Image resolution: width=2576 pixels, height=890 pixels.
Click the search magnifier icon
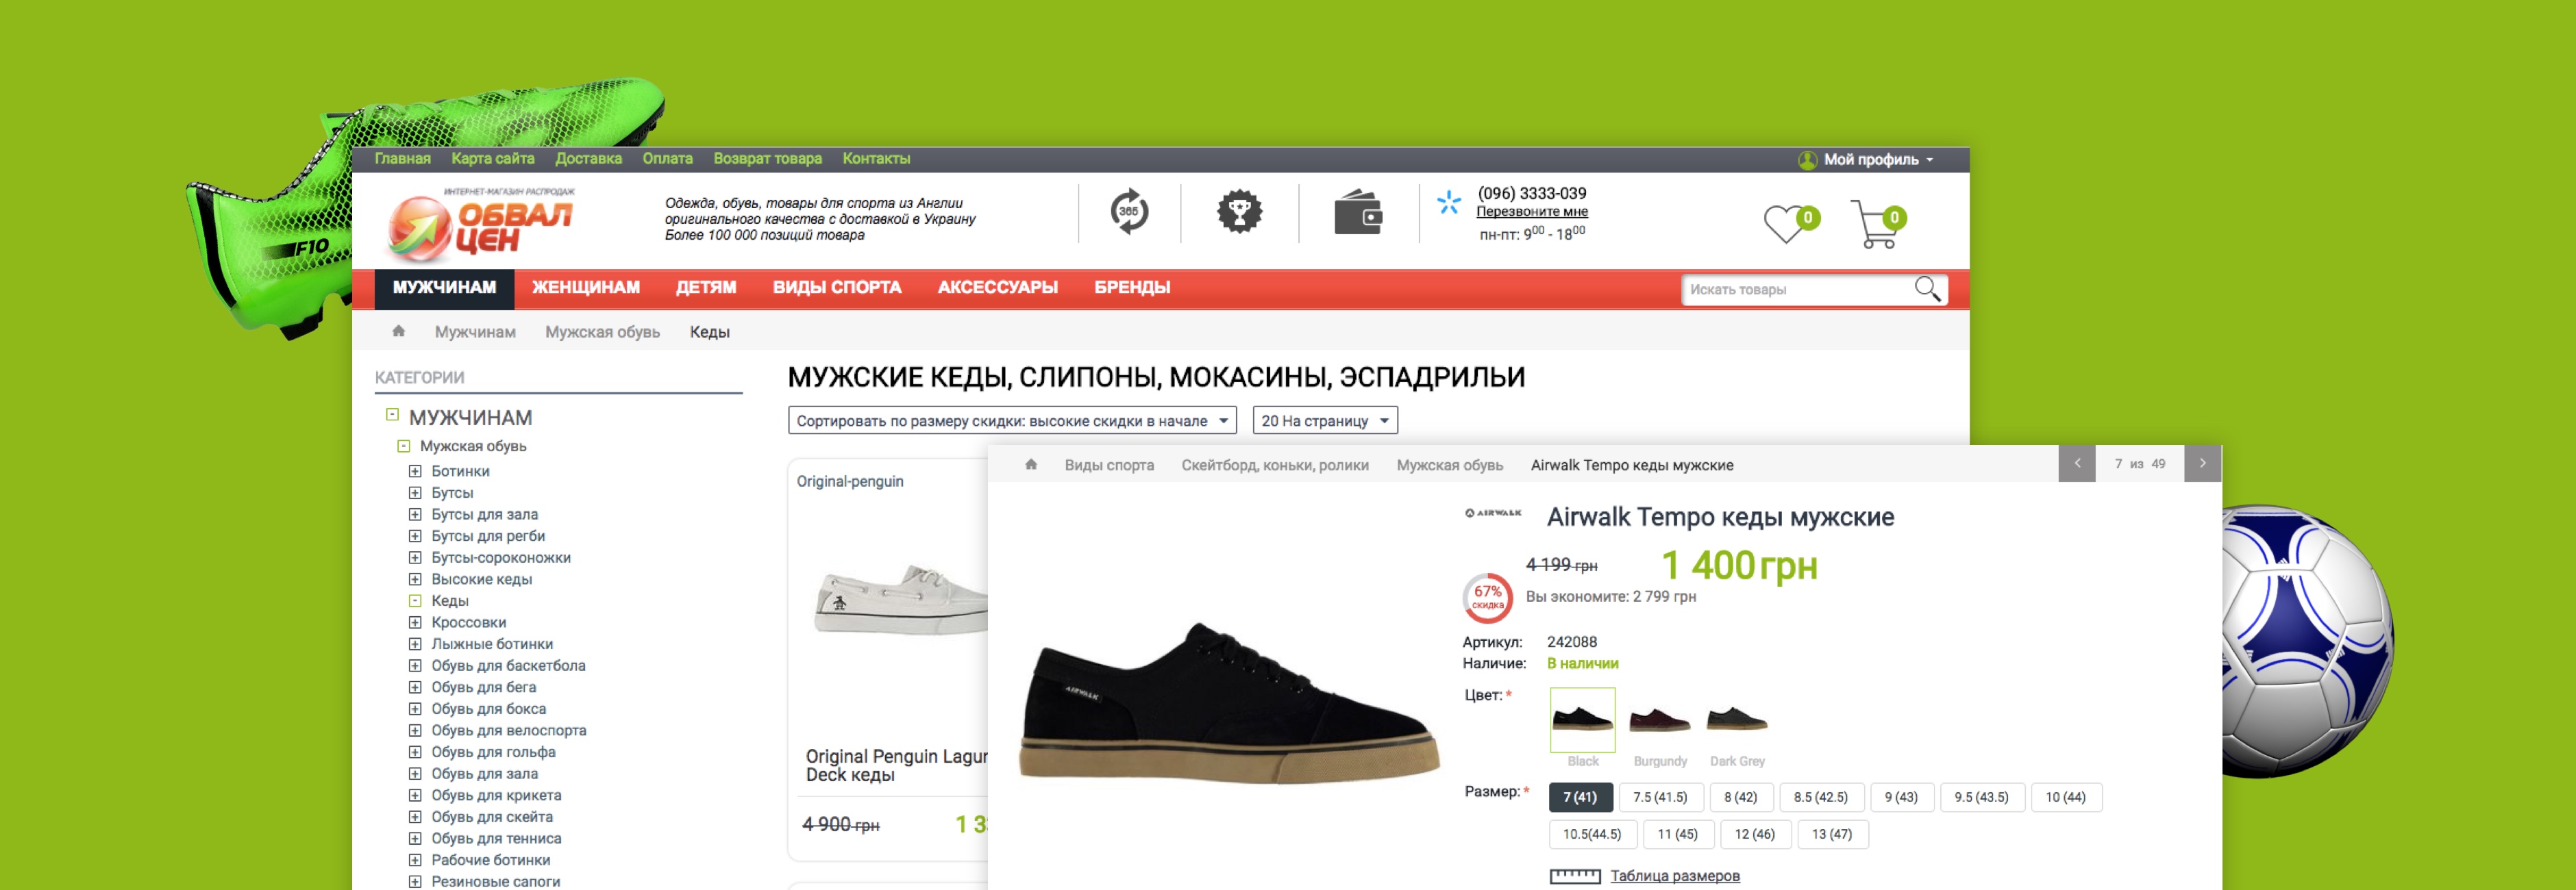pyautogui.click(x=1928, y=289)
